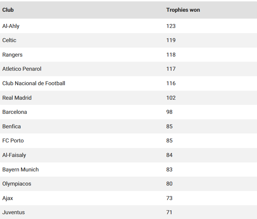
Task: Click the Celtic row club name
Action: point(9,40)
